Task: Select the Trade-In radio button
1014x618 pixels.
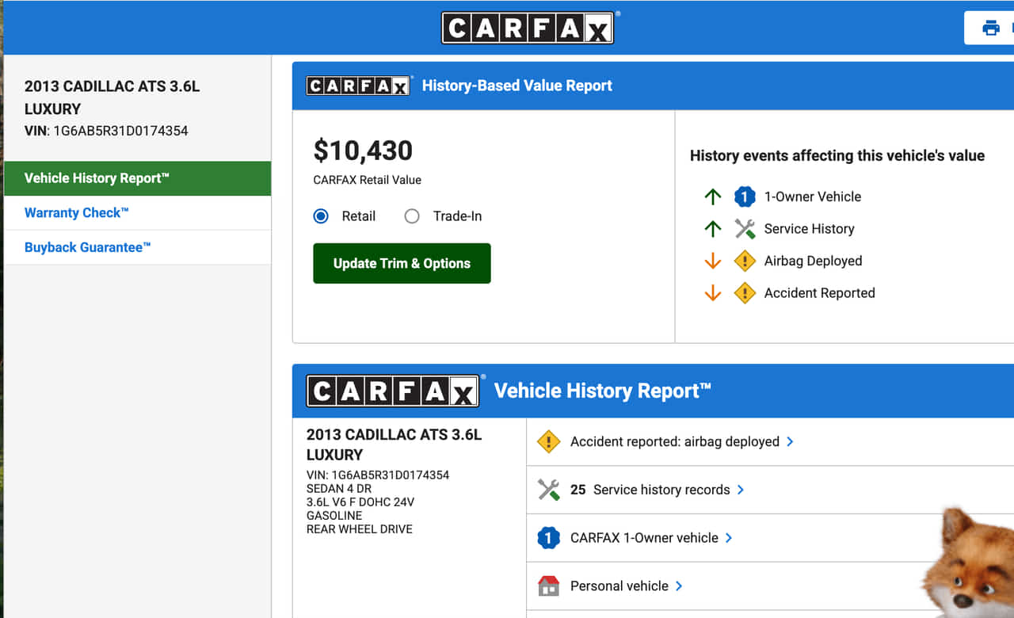Action: click(412, 216)
